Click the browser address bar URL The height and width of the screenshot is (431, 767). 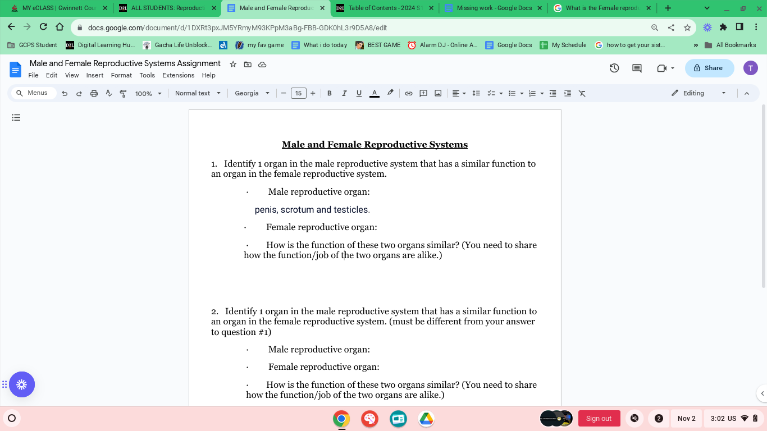click(x=238, y=27)
